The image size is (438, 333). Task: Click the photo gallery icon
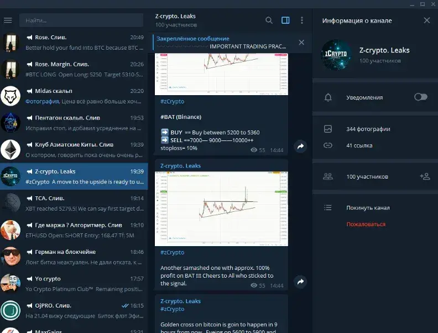pyautogui.click(x=327, y=129)
